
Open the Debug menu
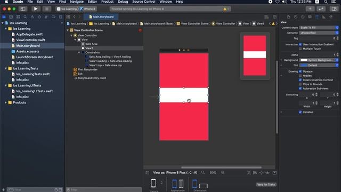(123, 2)
